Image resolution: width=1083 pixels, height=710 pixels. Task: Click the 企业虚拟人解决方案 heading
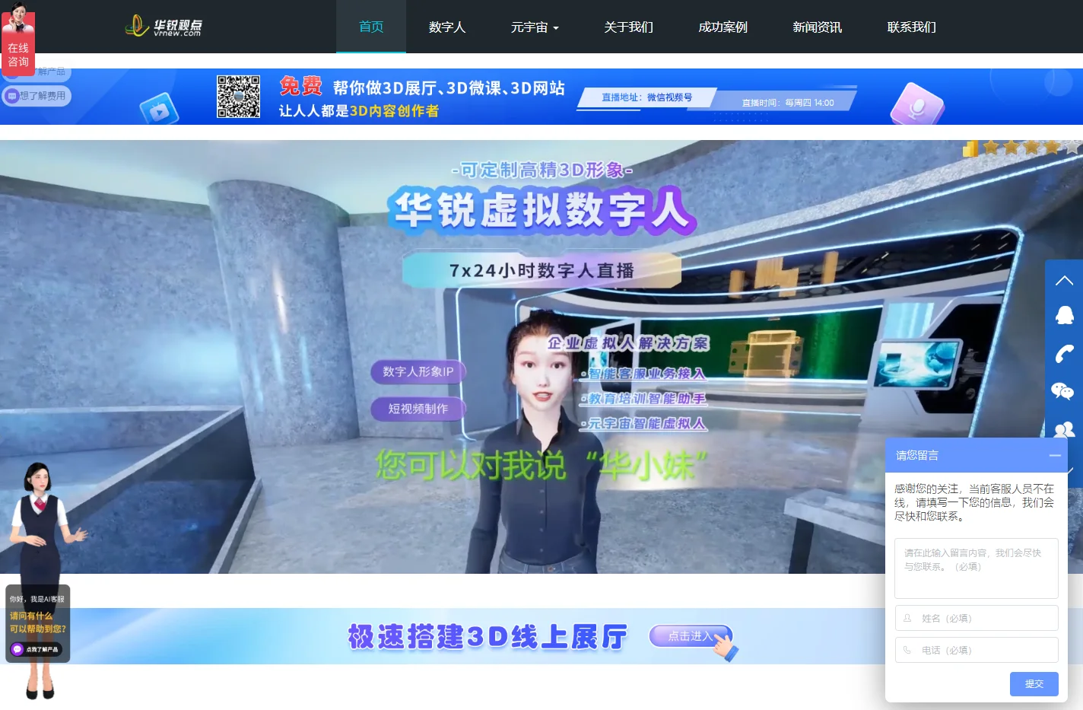click(x=628, y=343)
